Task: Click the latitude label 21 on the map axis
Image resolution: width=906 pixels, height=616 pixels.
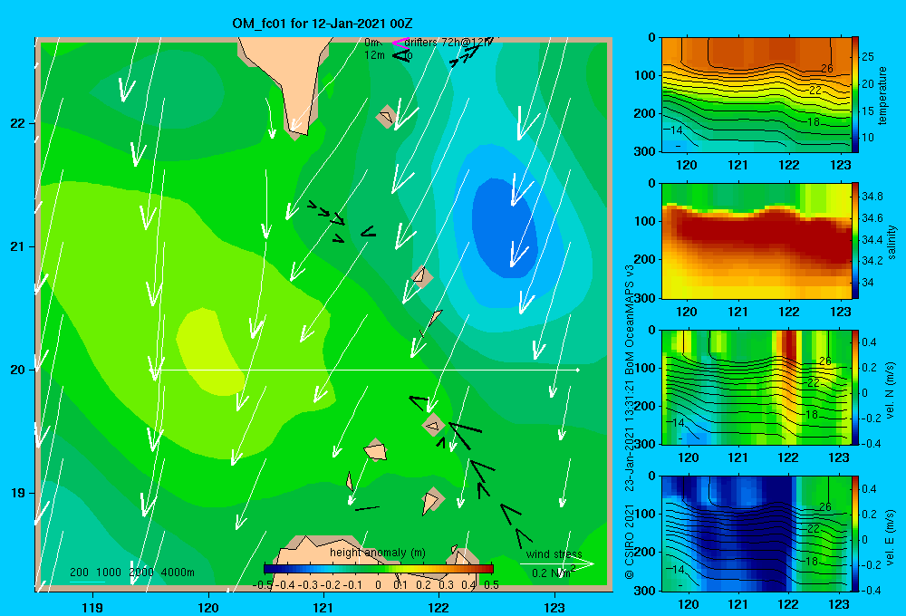Action: (16, 246)
